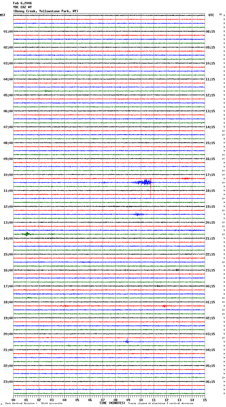Click the date header 'Feb 6,2006'
Image resolution: width=226 pixels, height=407 pixels.
[x=22, y=3]
